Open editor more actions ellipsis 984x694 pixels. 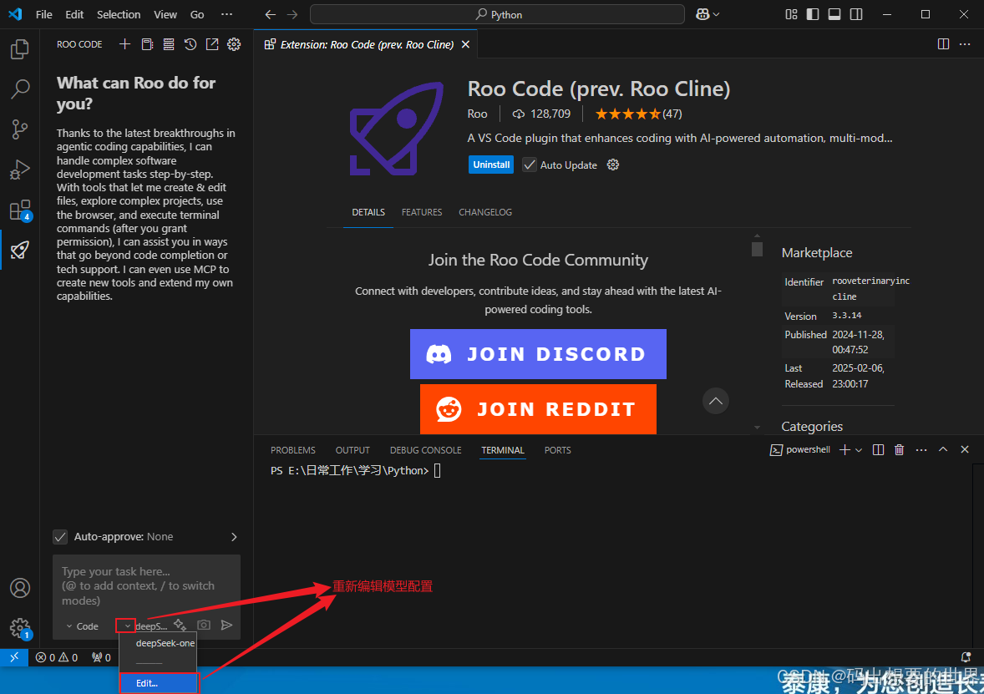tap(965, 44)
